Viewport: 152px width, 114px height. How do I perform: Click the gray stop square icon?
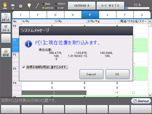click(x=21, y=6)
